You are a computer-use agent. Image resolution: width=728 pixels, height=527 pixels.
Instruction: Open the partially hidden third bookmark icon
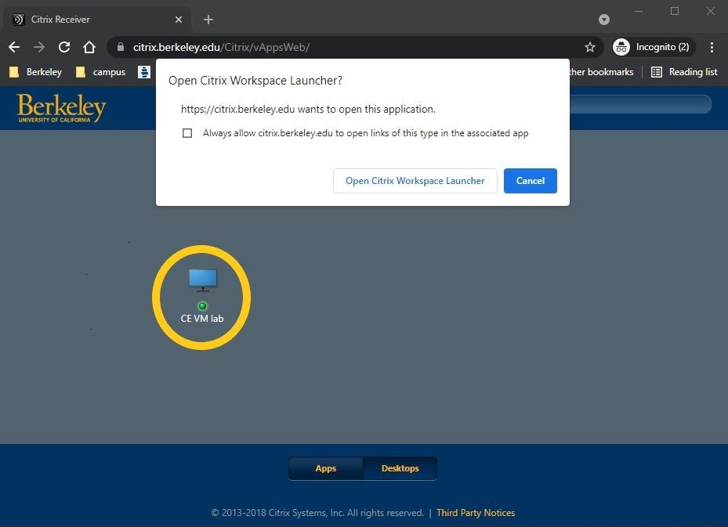point(144,72)
